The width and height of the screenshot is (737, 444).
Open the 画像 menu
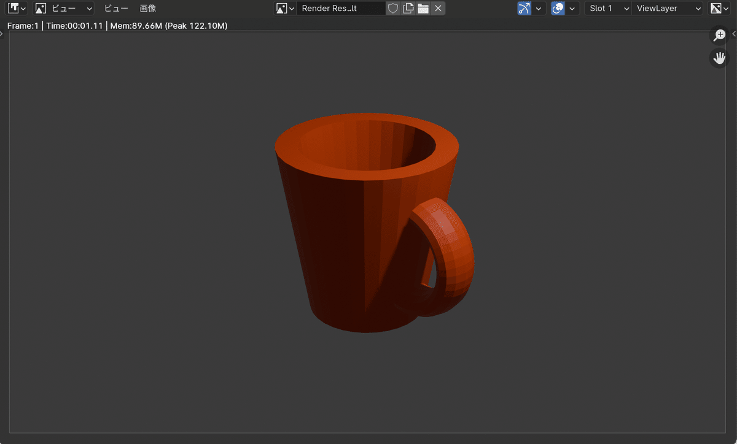(148, 9)
